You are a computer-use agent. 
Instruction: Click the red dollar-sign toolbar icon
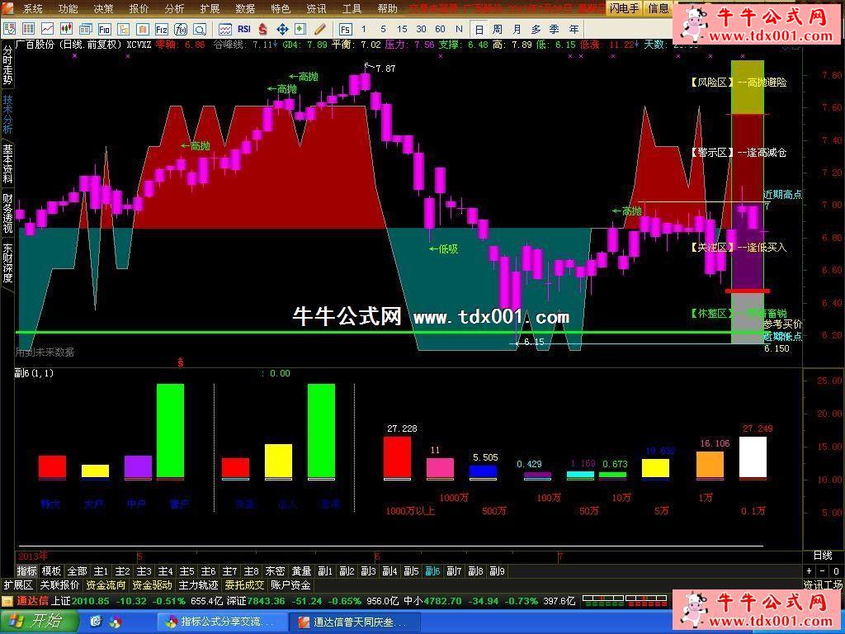click(x=262, y=30)
